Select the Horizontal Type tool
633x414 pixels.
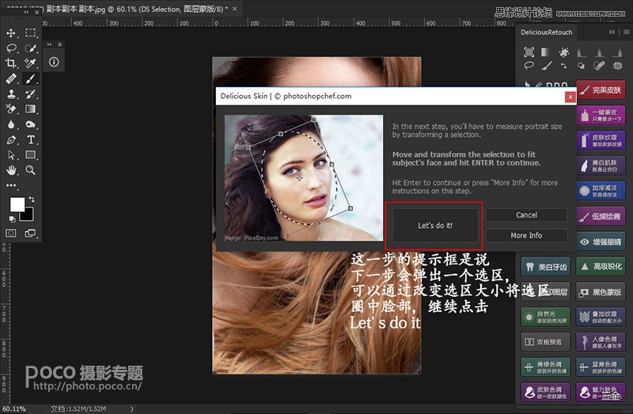tap(30, 140)
